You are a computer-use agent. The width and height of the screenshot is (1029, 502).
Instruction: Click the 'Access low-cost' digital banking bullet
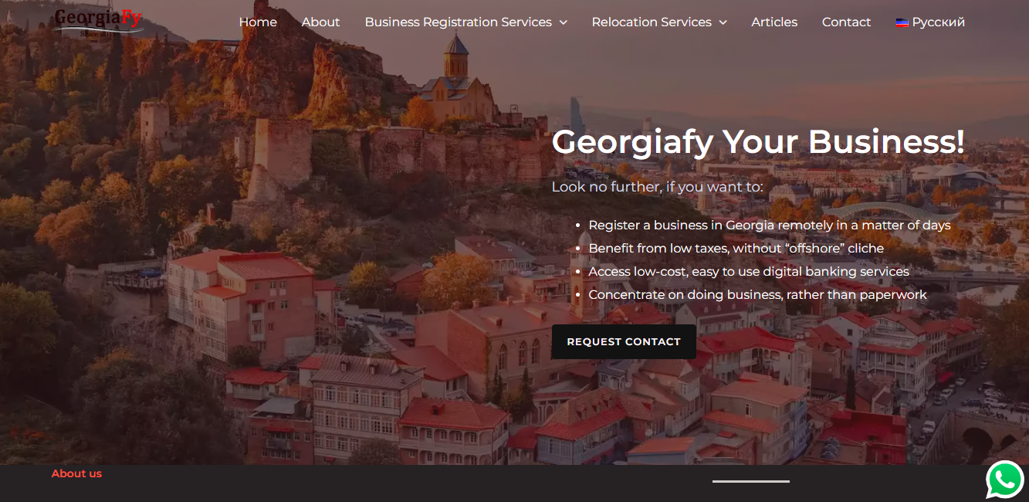(748, 272)
